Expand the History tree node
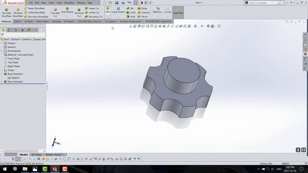 pyautogui.click(x=2, y=43)
